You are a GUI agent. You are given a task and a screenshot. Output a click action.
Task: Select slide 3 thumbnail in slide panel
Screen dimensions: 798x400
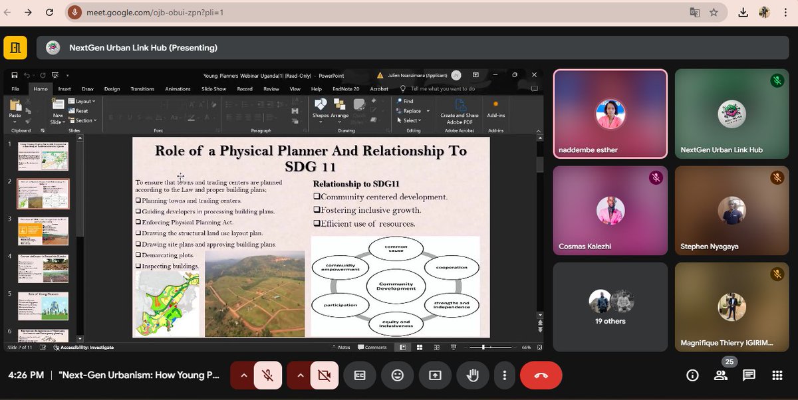43,231
